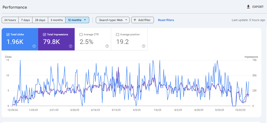Enable the Average position checkbox
The image size is (267, 123).
(117, 35)
